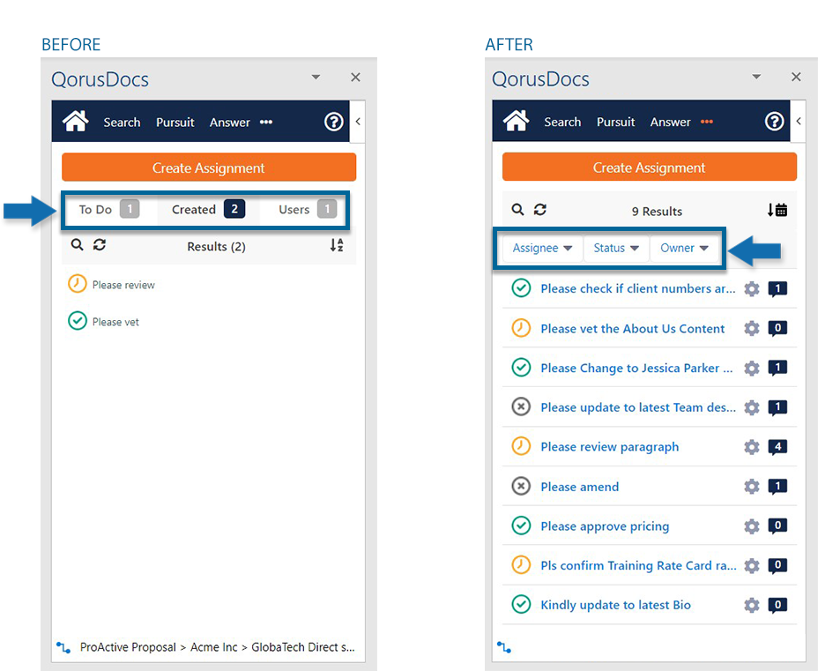Open the Kindly update to latest Bio assignment
Screen dimensions: 840x671
(615, 605)
